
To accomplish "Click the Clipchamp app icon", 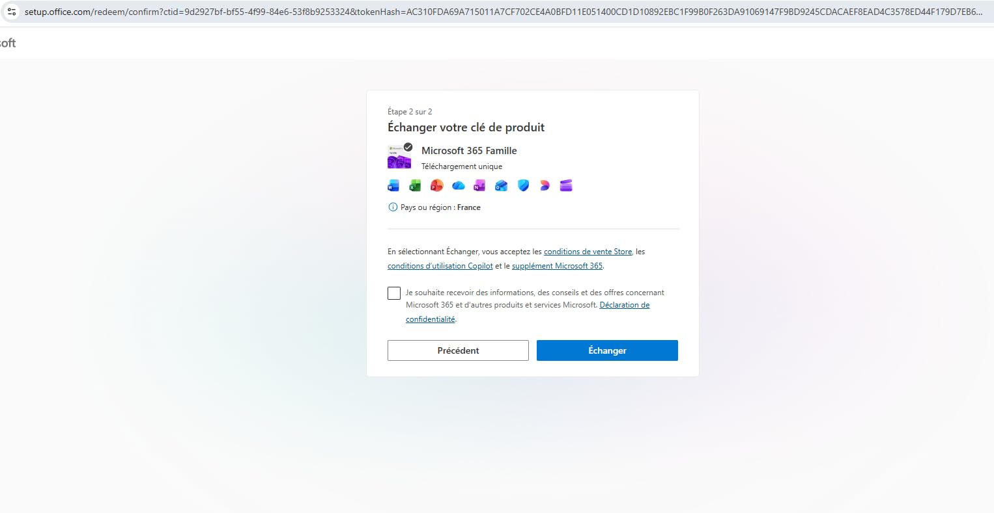I will pos(566,186).
